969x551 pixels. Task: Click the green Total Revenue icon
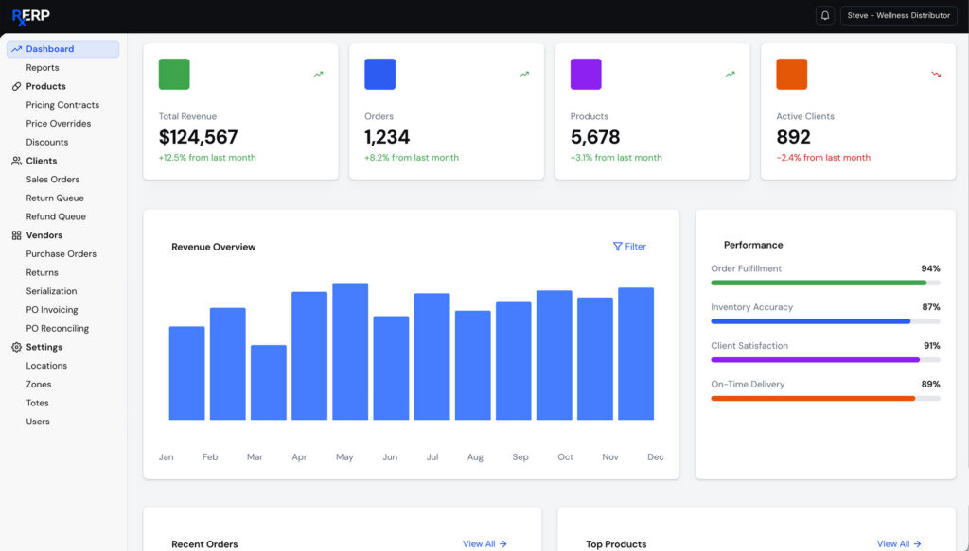click(174, 74)
